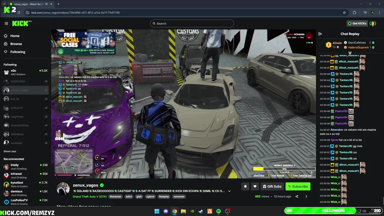Open AntonioGhita channel in sidebar

[25, 125]
